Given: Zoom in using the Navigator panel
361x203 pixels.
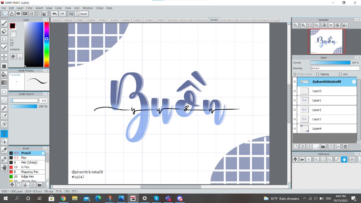Looking at the screenshot, I should (303, 25).
